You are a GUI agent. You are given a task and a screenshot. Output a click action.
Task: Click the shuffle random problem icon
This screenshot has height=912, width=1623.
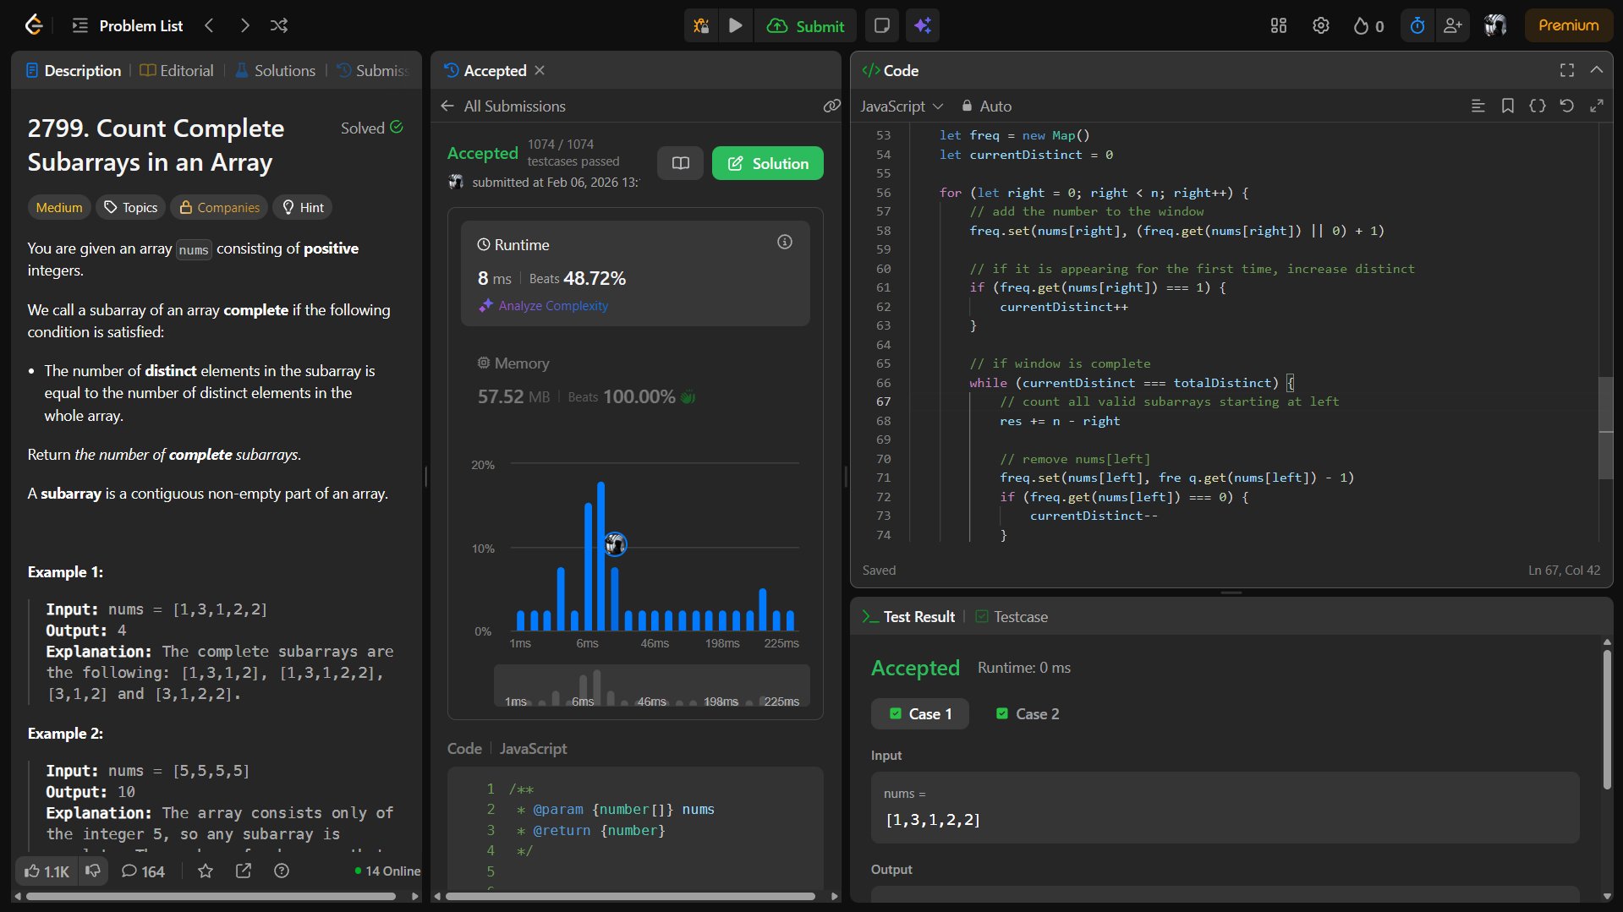(279, 25)
